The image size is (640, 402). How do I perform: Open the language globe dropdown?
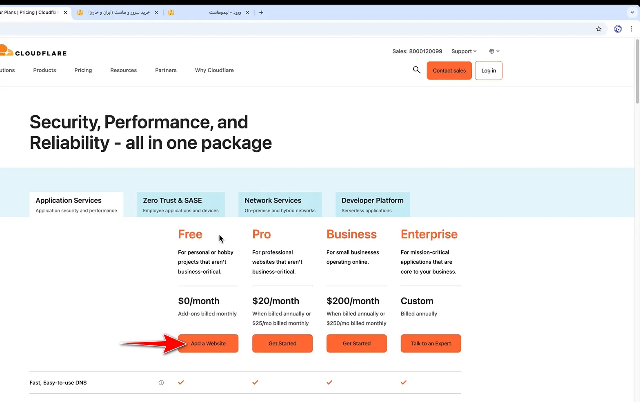click(x=494, y=51)
